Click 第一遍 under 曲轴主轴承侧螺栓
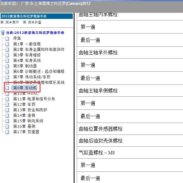 point(88,103)
